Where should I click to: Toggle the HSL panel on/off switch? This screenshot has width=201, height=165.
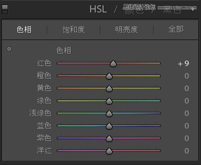5,9
